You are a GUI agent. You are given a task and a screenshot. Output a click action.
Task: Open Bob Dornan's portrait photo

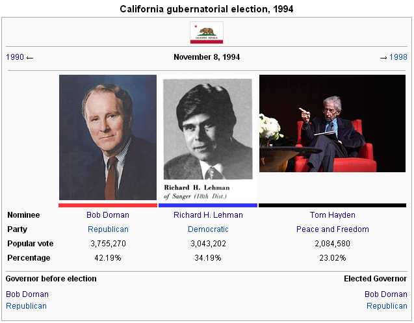pos(108,137)
